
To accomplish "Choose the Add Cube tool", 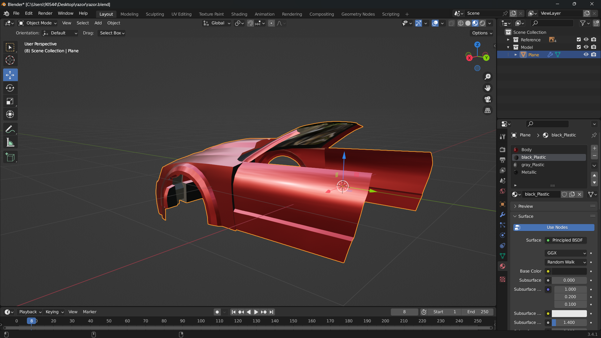I will (10, 157).
